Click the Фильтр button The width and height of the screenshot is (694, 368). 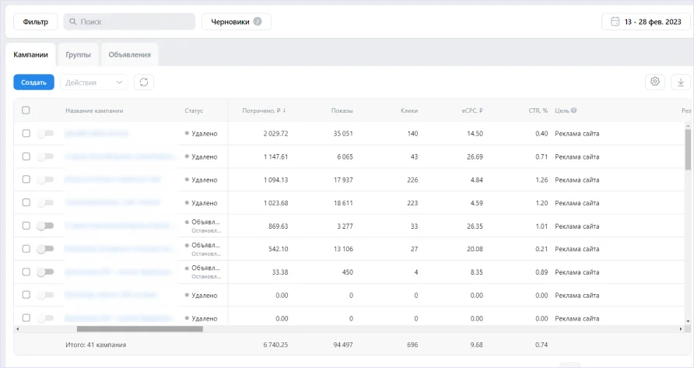pos(36,22)
